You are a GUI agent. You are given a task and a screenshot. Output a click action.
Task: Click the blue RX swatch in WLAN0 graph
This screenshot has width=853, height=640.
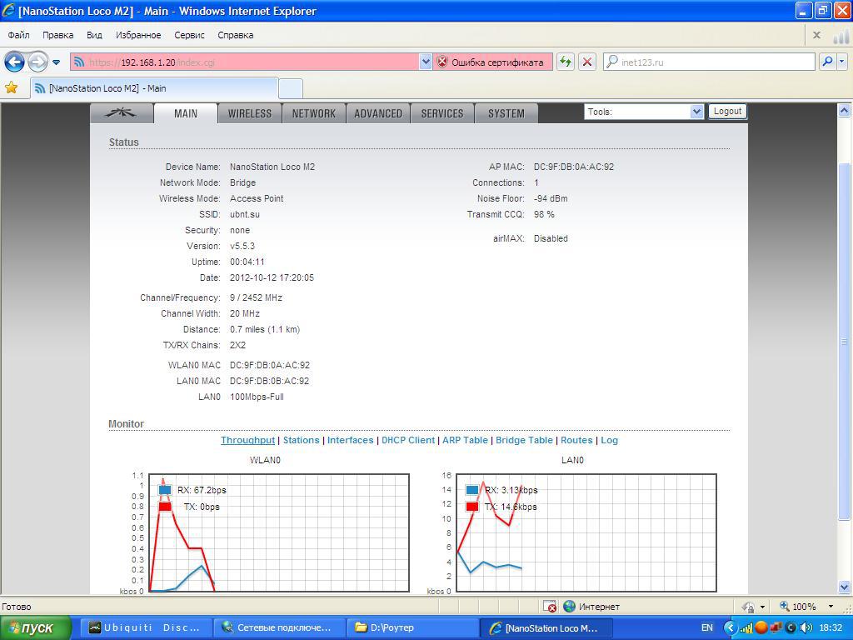pyautogui.click(x=165, y=490)
